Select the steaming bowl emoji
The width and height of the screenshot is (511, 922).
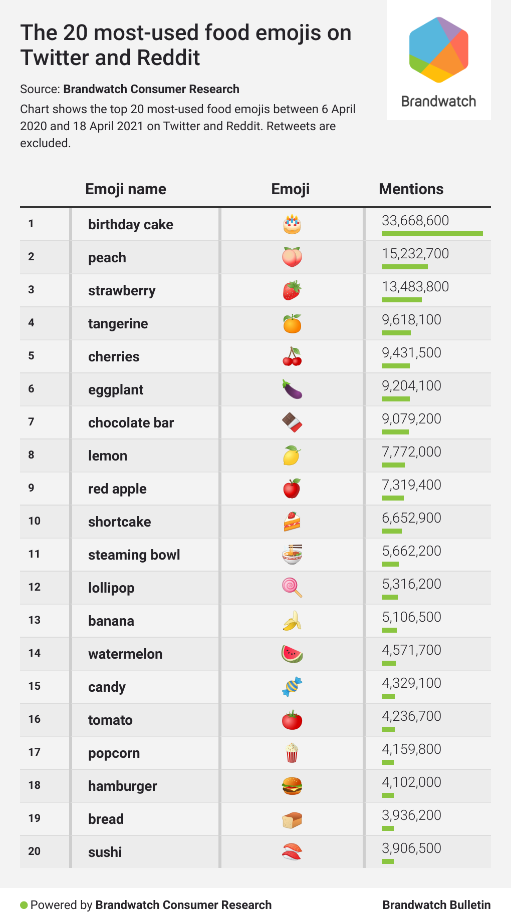click(x=292, y=555)
